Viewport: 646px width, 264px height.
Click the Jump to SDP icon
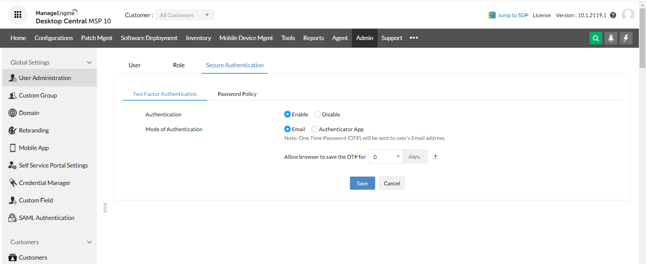pyautogui.click(x=492, y=15)
